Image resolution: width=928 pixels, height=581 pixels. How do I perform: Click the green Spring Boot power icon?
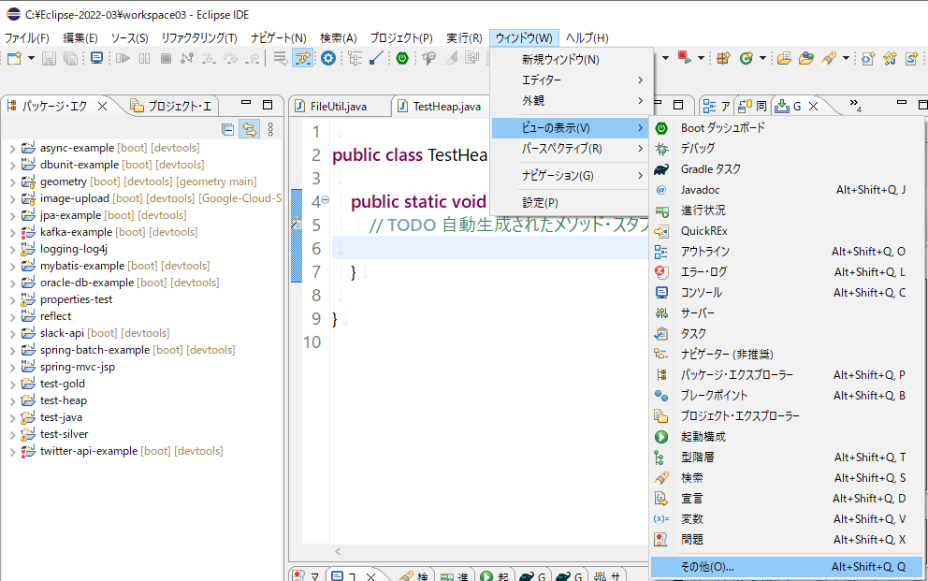[402, 58]
